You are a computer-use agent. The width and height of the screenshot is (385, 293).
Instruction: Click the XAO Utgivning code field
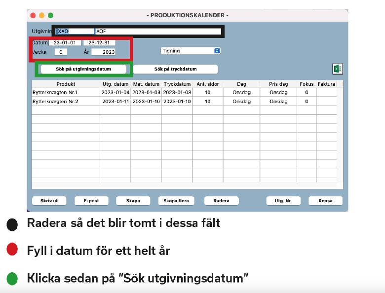pyautogui.click(x=74, y=31)
